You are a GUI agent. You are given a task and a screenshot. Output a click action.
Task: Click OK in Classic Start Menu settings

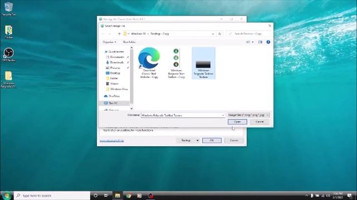[x=212, y=141]
